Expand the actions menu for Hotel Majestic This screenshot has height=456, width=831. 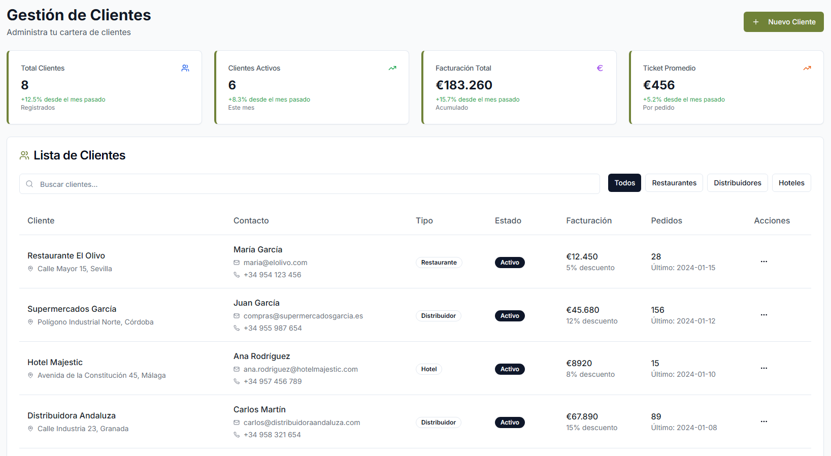point(763,368)
